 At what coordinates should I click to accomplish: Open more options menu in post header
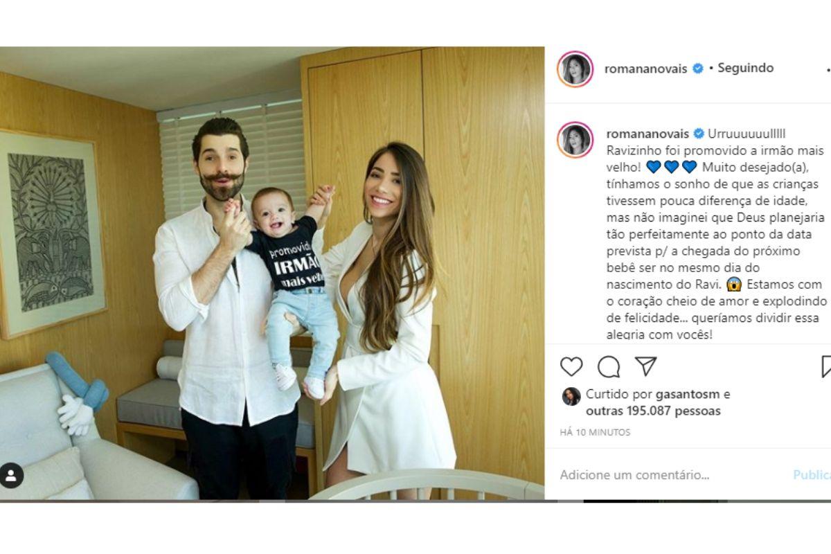(828, 69)
